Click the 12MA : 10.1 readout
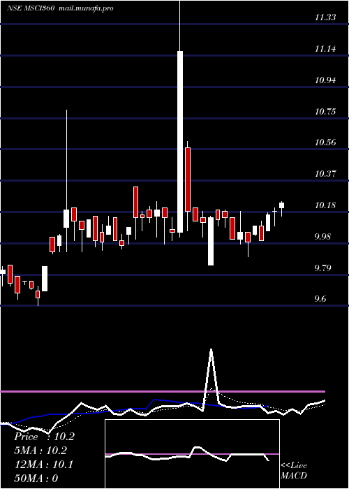Viewport: 349px width, 489px height. [44, 465]
